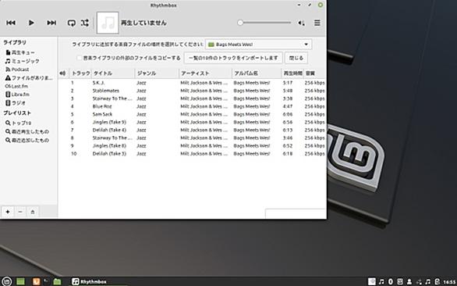Image resolution: width=457 pixels, height=286 pixels.
Task: Open the Linux Mint start menu
Action: pos(7,281)
